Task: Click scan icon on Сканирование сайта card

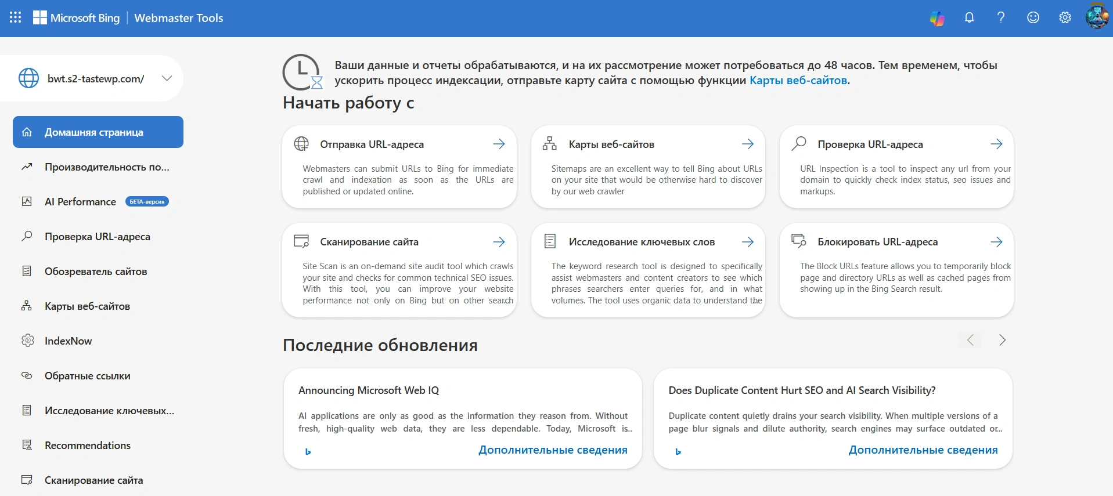Action: click(x=301, y=241)
